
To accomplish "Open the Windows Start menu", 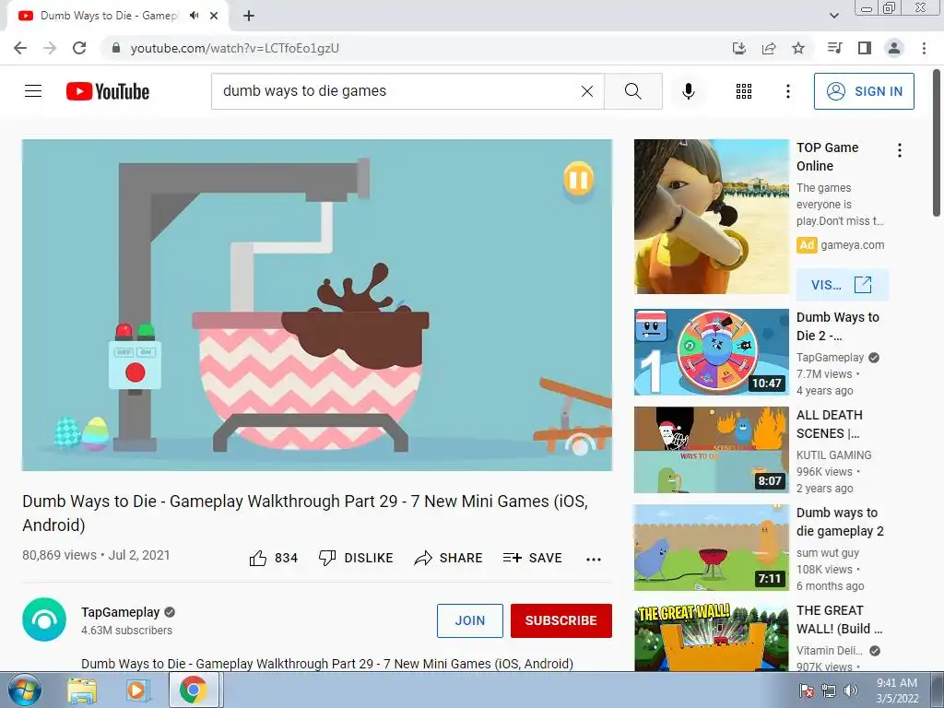I will click(x=24, y=690).
